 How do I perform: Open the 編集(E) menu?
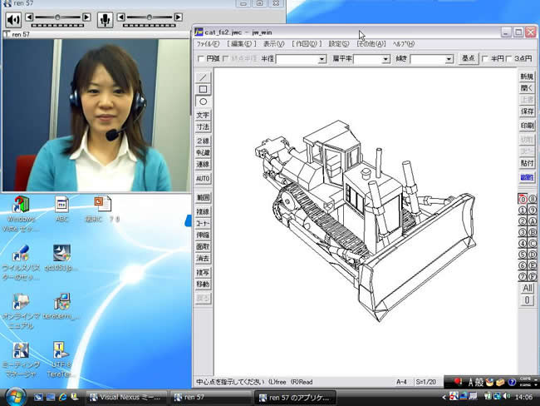coord(242,44)
